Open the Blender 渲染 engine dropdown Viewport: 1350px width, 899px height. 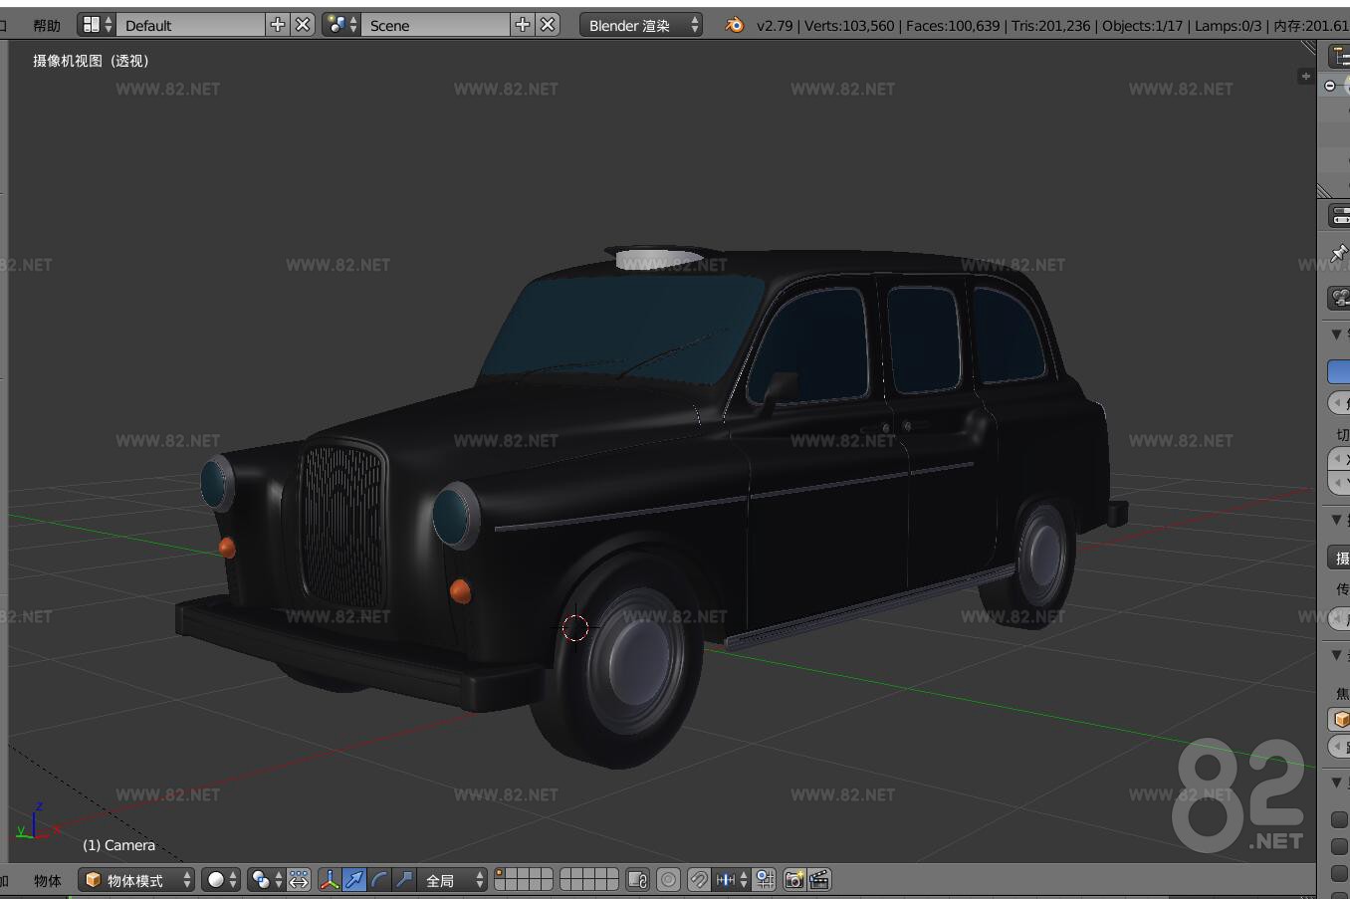coord(640,25)
